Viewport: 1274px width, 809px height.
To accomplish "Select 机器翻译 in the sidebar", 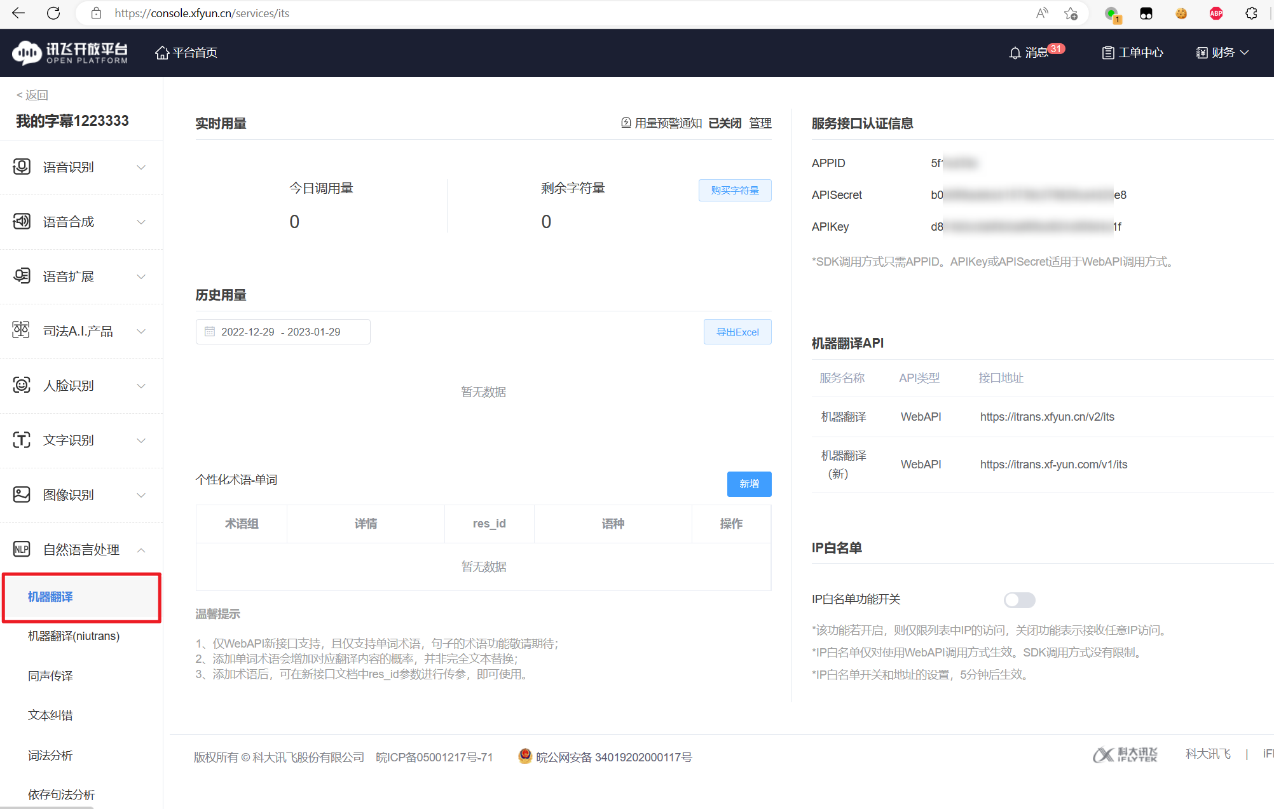I will point(81,597).
